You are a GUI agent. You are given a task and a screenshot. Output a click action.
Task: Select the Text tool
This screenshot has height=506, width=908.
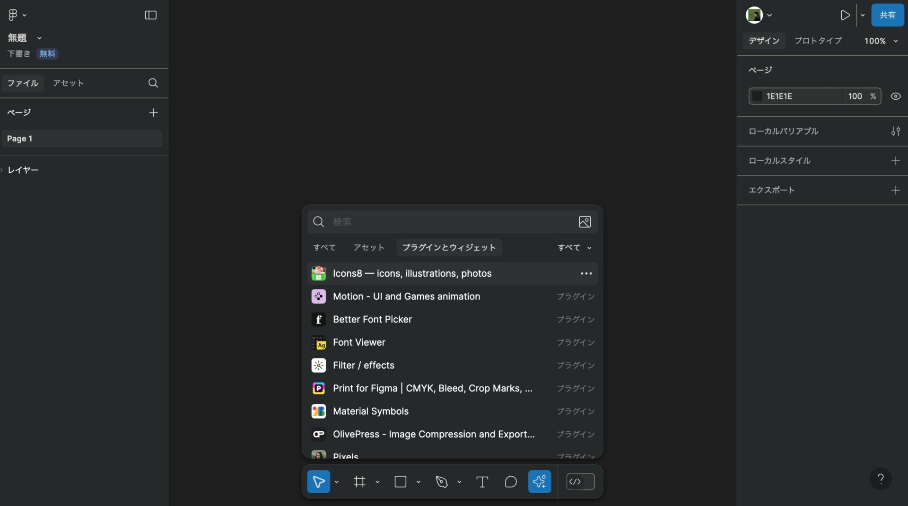(482, 481)
